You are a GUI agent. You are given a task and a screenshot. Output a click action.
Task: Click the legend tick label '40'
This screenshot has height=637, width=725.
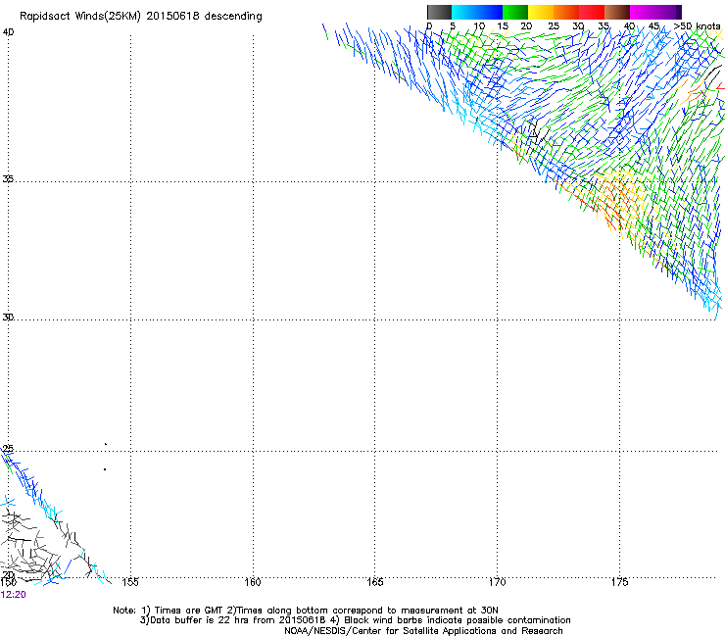click(x=629, y=26)
